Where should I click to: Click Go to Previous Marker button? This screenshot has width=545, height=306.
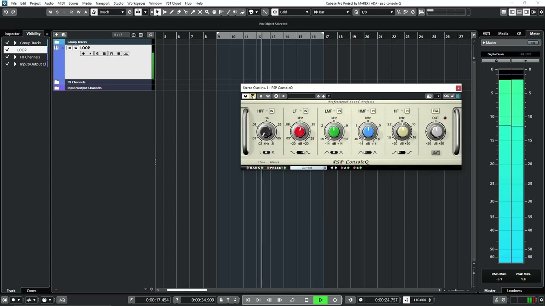(247, 300)
